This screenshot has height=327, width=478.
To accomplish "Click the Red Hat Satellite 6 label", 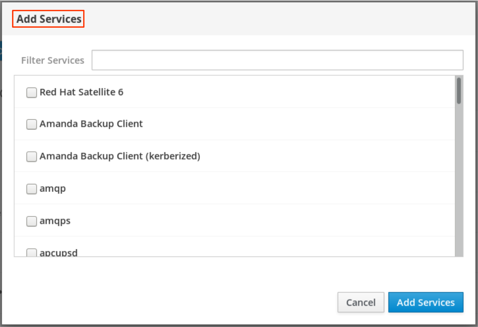I will click(x=81, y=92).
